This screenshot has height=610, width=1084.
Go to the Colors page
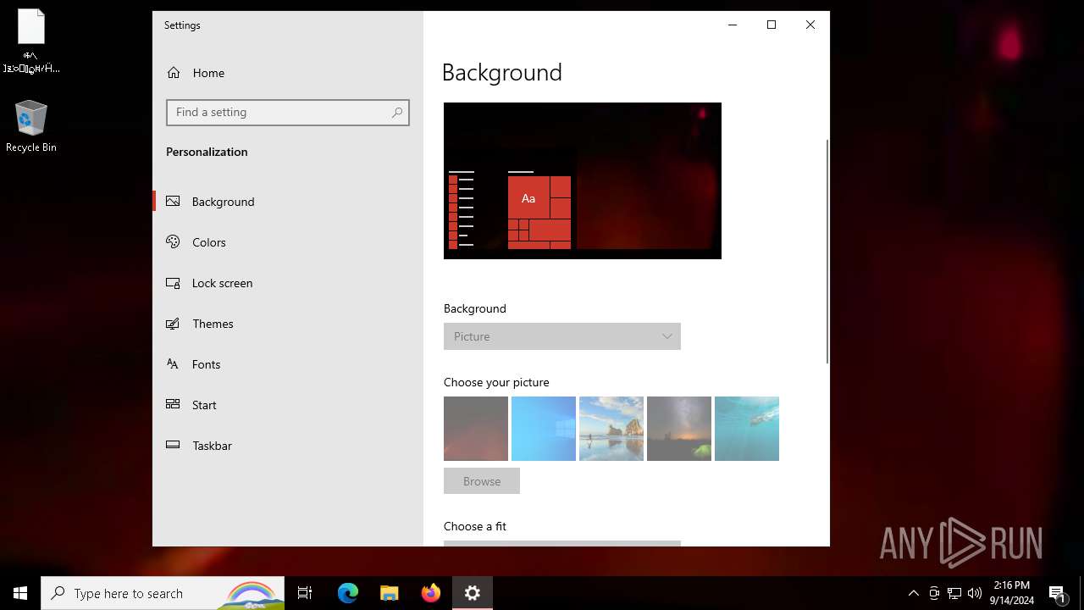click(209, 242)
